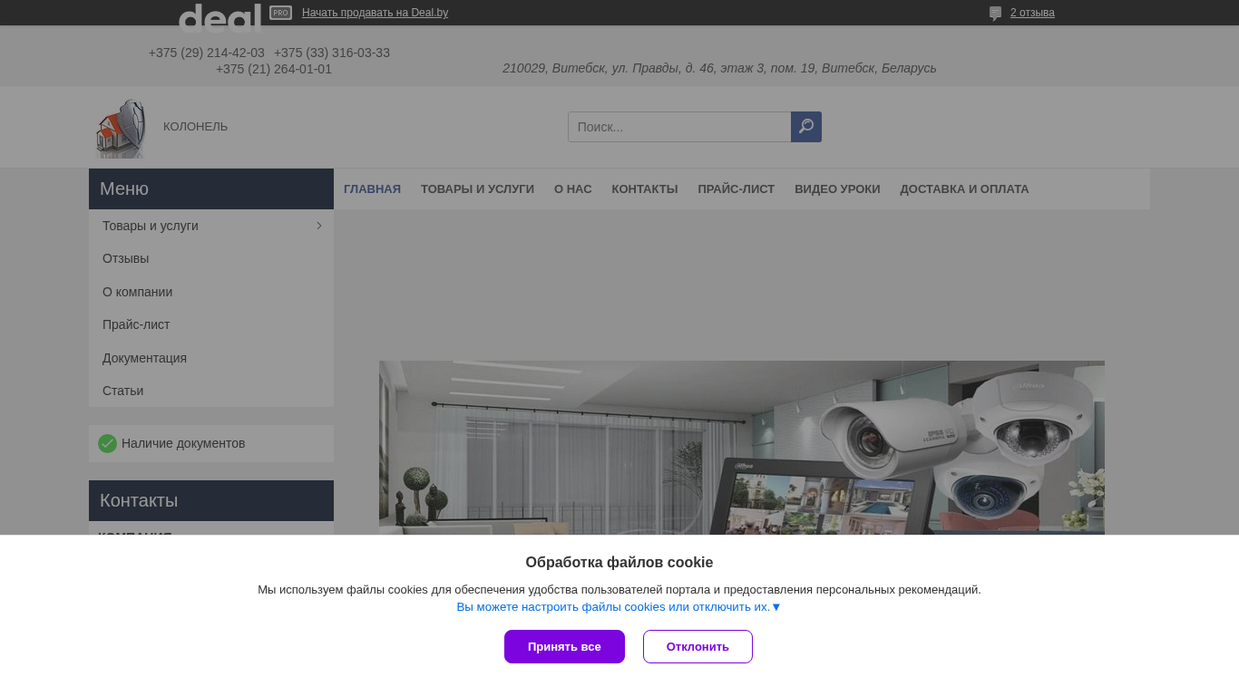
Task: Click Принять все cookie button
Action: click(564, 647)
